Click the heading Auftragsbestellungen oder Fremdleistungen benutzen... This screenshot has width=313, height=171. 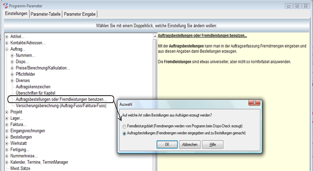click(202, 36)
